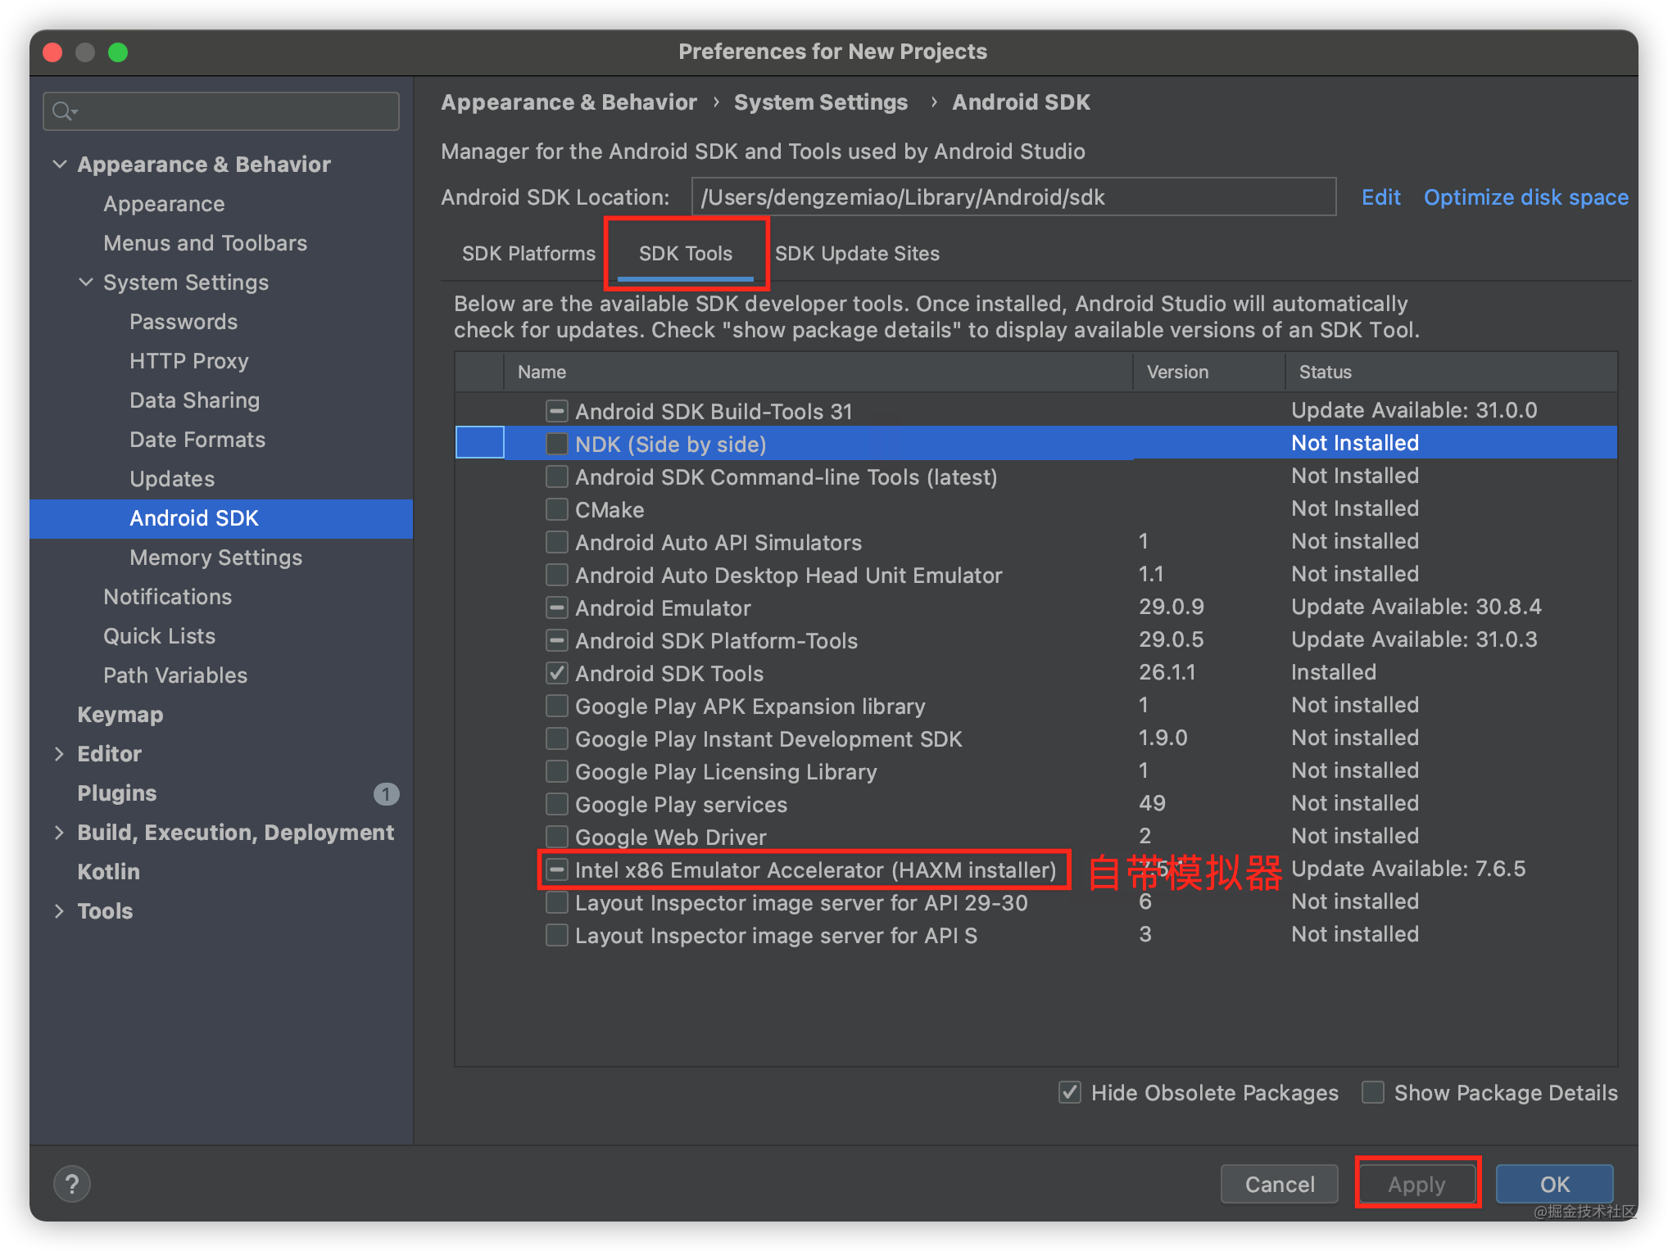
Task: Open the SDK Update Sites tab
Action: tap(857, 253)
